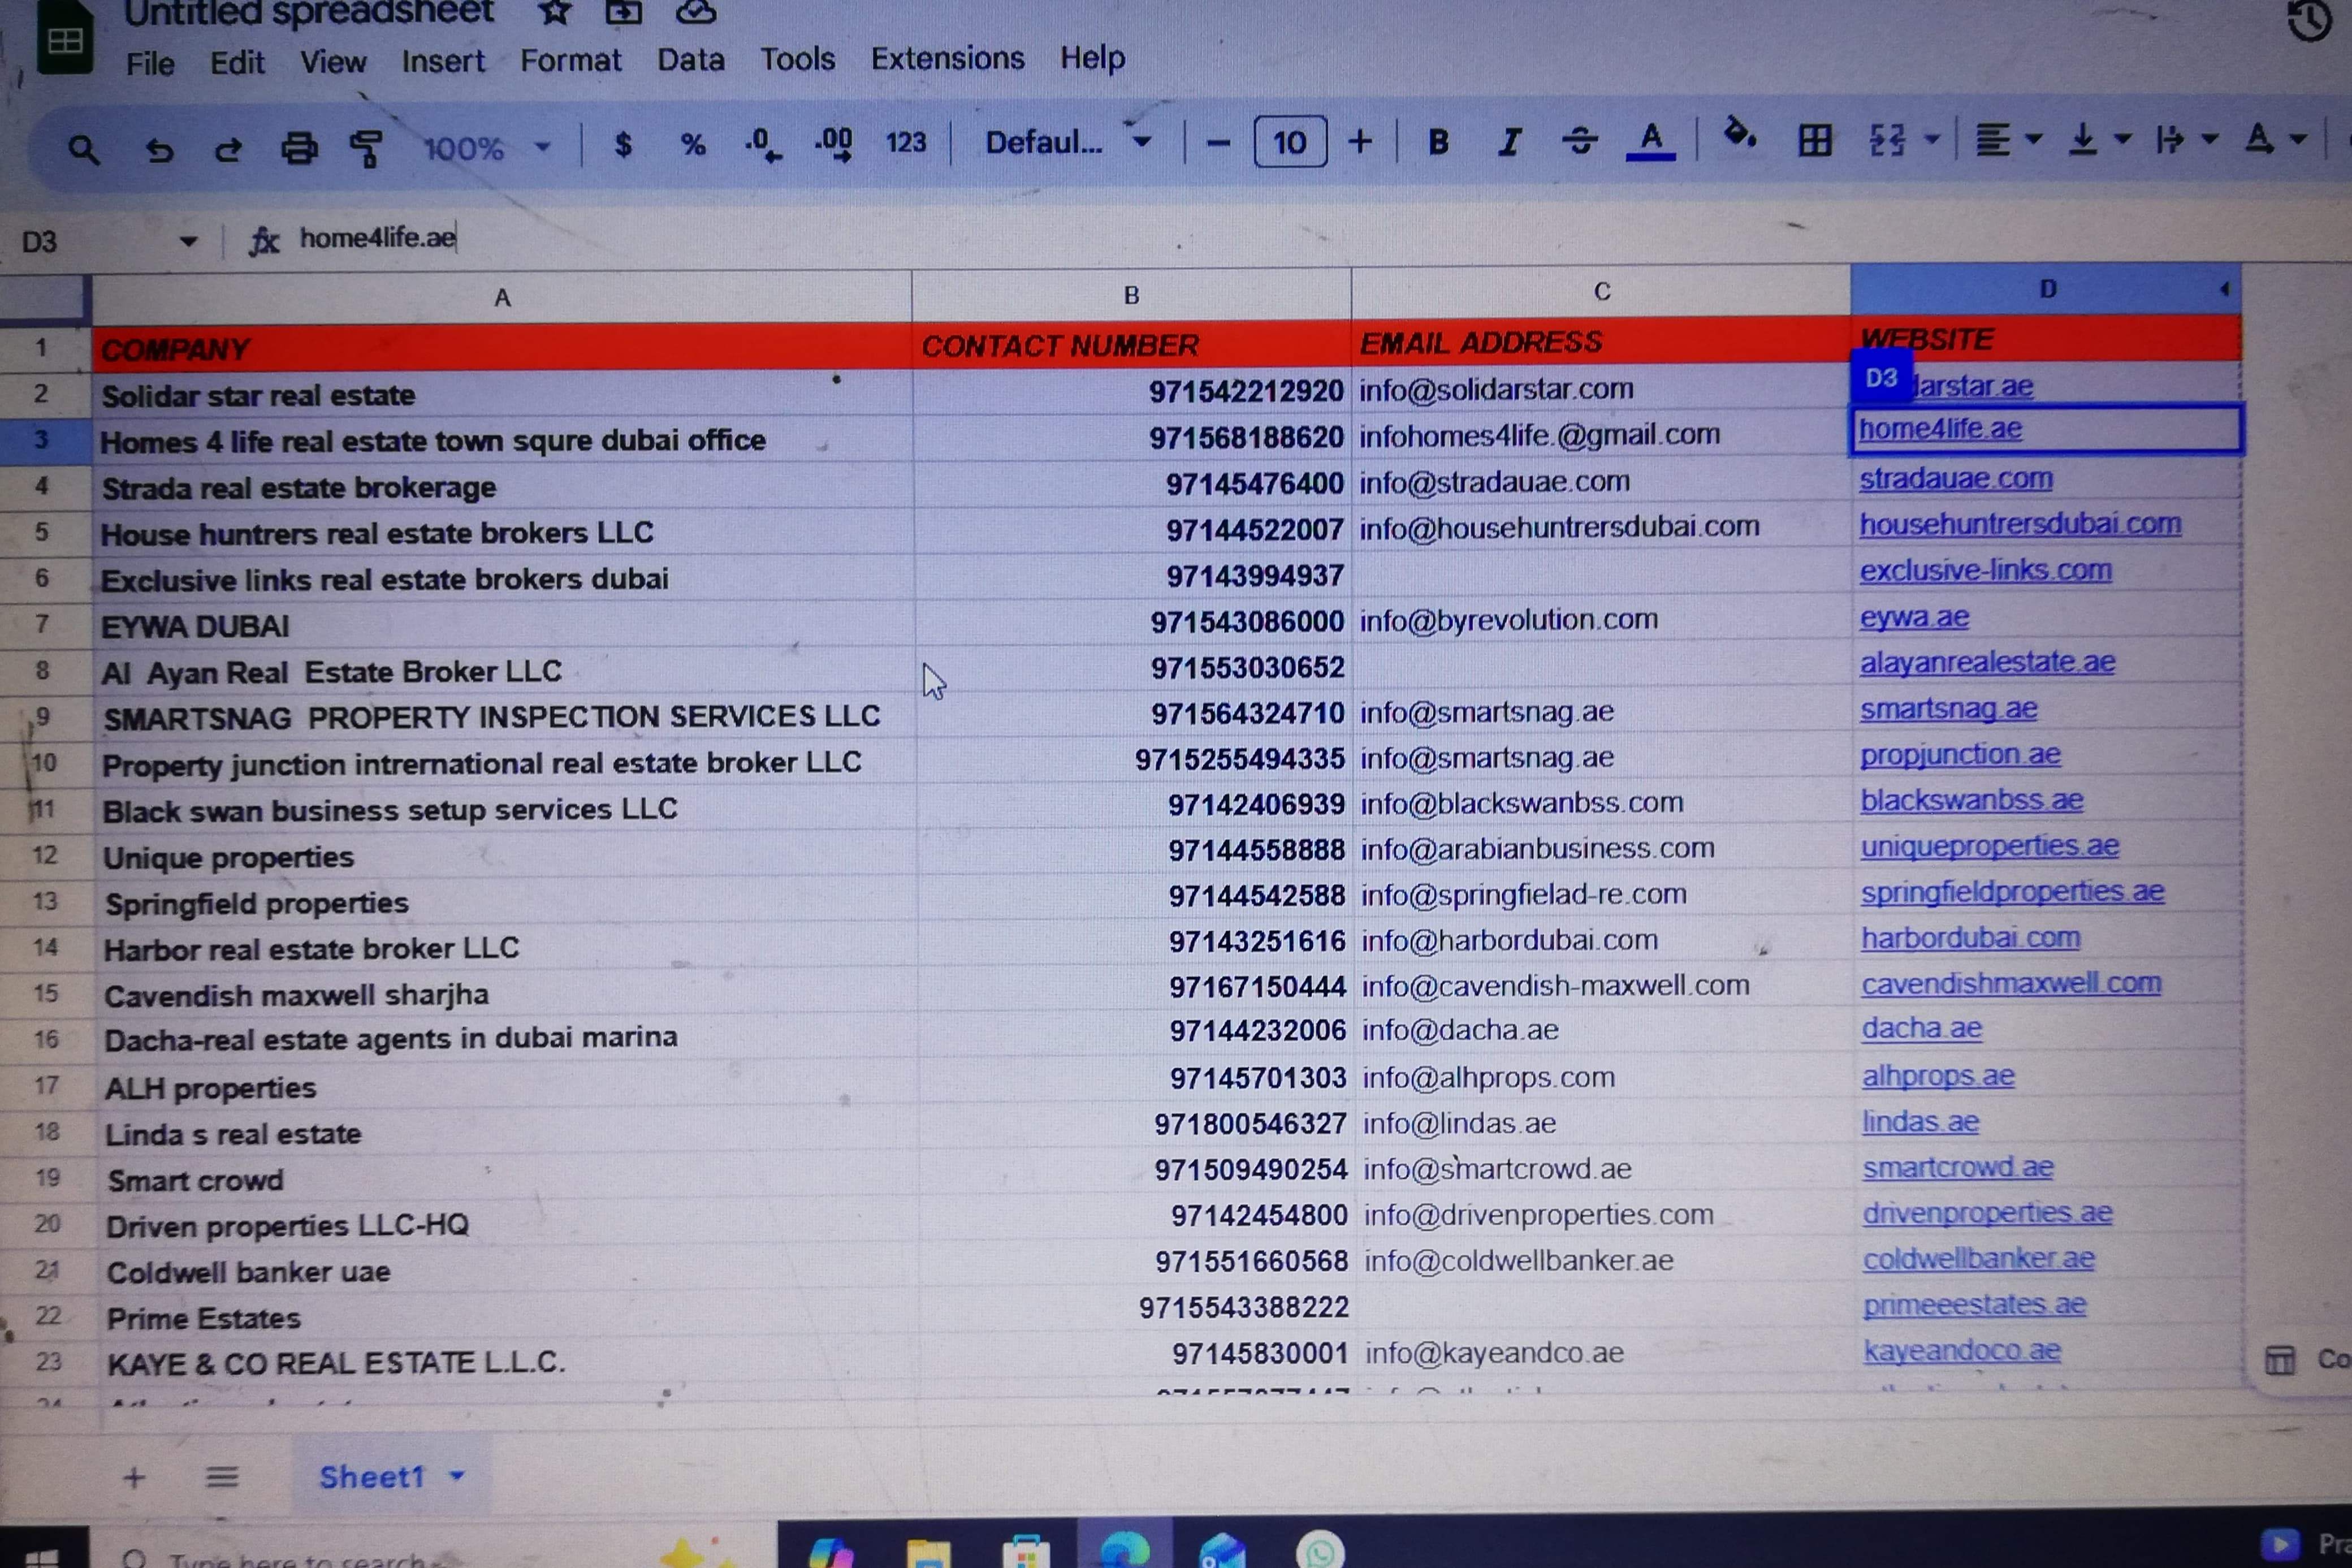The width and height of the screenshot is (2352, 1568).
Task: Open the zoom 100% dropdown
Action: coord(486,149)
